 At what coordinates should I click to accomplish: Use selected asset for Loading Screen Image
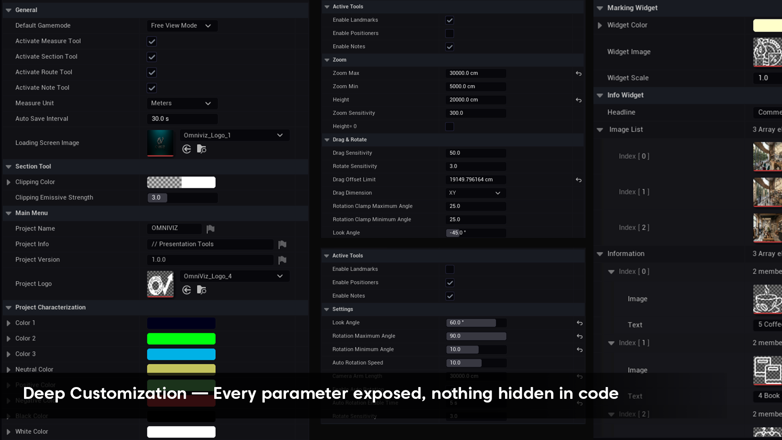click(187, 149)
